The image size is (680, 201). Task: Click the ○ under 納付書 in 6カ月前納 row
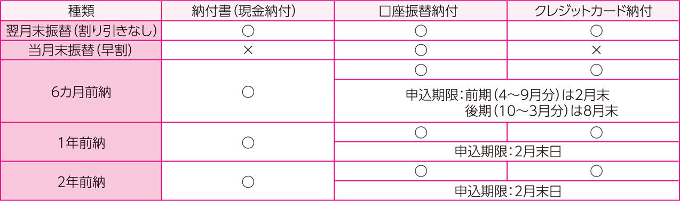pyautogui.click(x=248, y=91)
